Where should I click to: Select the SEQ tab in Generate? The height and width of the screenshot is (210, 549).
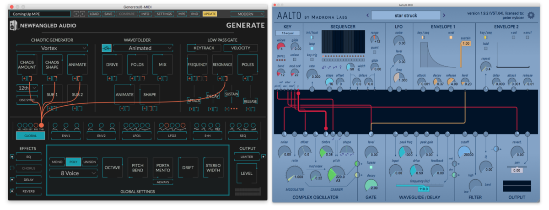(x=242, y=135)
